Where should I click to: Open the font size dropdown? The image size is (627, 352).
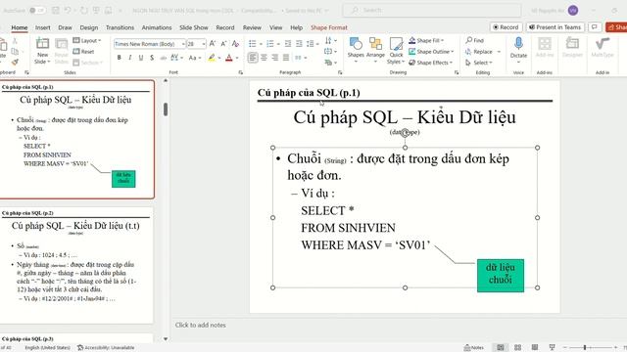tap(204, 44)
